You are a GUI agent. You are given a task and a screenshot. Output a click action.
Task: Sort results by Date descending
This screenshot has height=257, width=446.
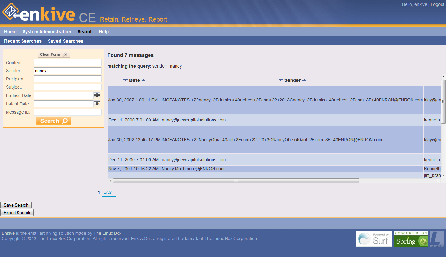125,80
